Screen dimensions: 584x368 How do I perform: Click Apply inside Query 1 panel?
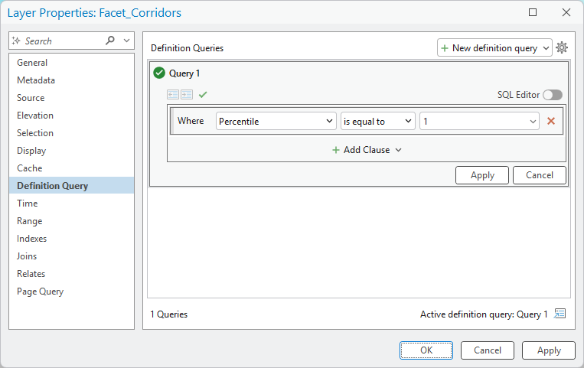[482, 175]
